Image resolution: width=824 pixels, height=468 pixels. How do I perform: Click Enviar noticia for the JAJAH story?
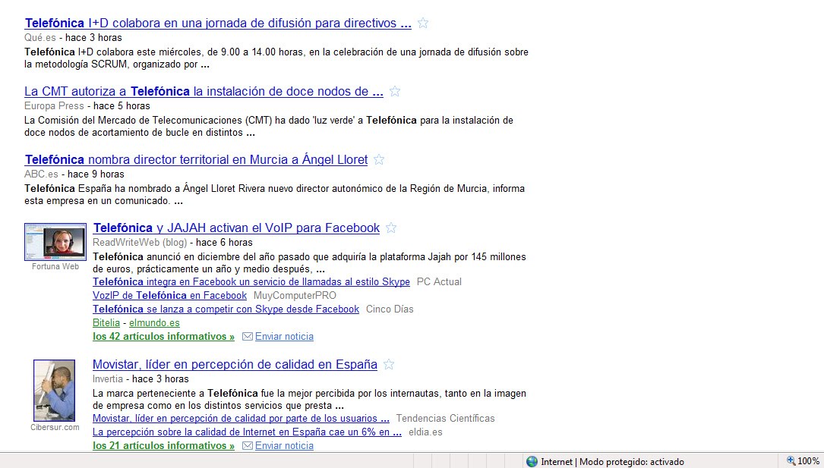point(284,336)
